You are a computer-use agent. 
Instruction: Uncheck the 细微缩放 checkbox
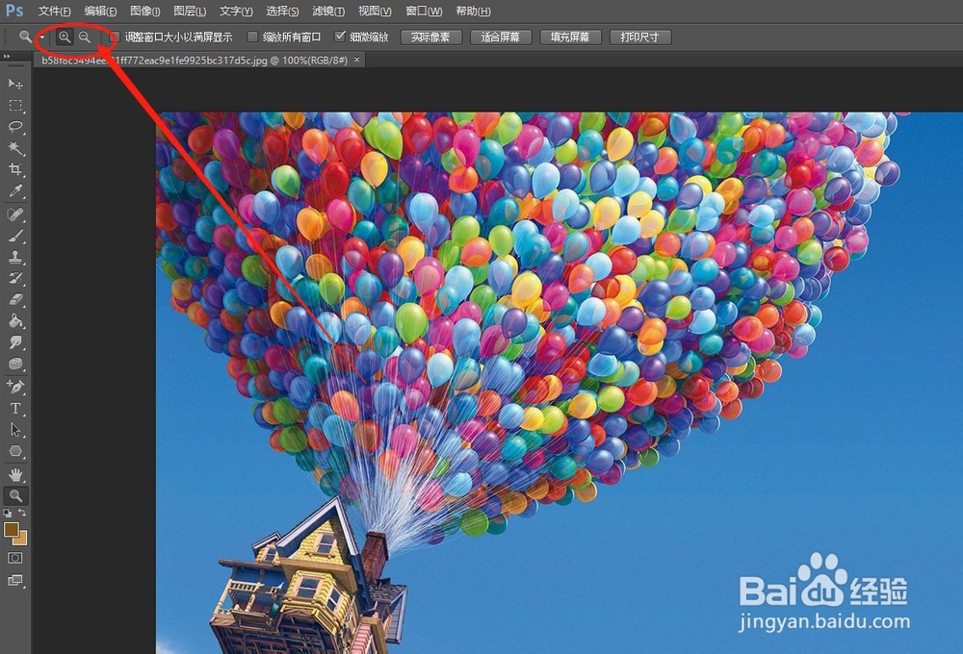[340, 37]
